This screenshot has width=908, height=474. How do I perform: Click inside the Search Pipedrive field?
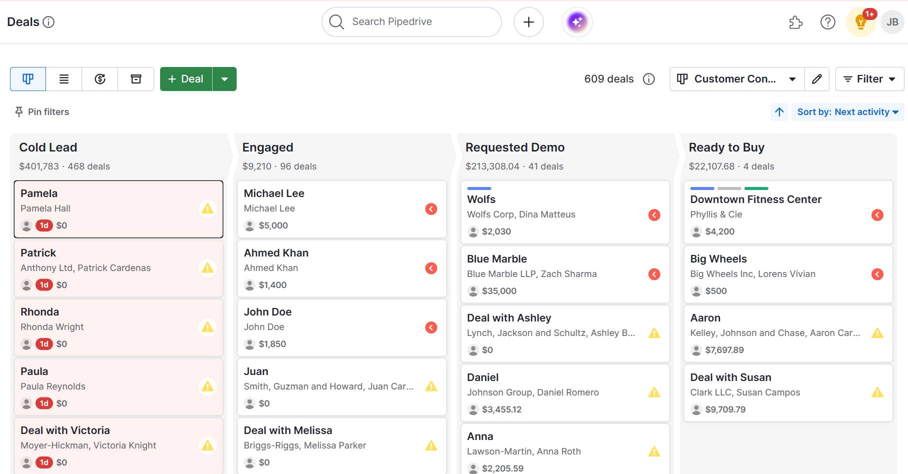(x=410, y=21)
